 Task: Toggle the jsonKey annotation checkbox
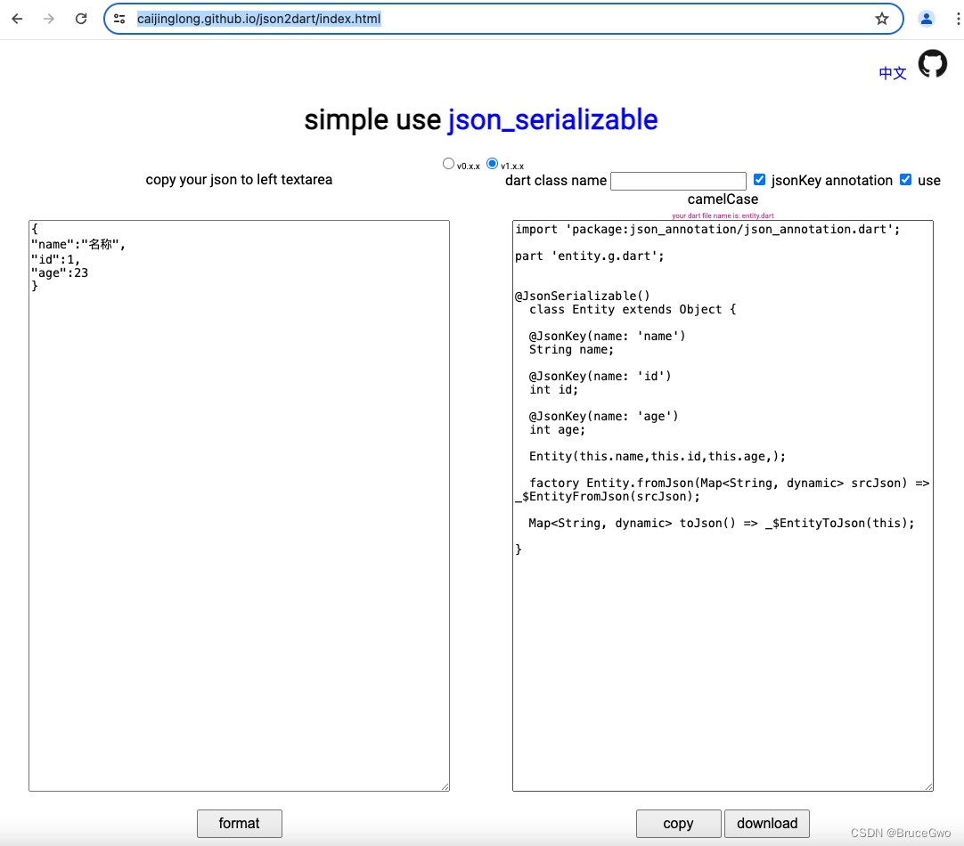click(x=759, y=179)
